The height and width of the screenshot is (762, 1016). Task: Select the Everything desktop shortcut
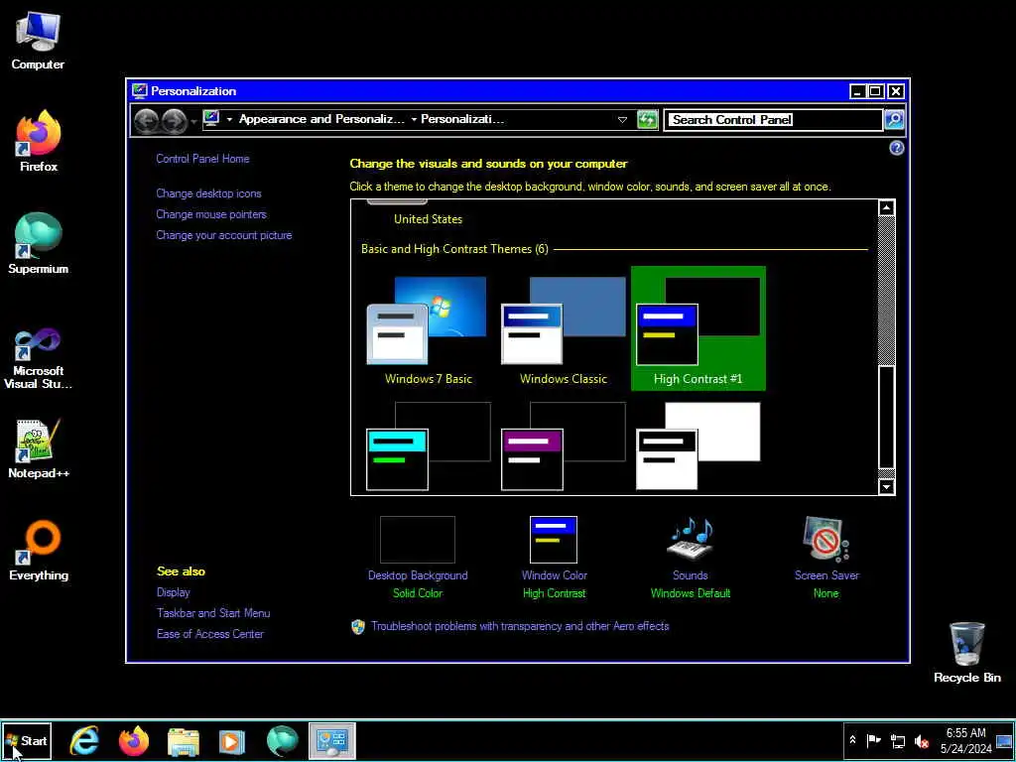click(39, 551)
